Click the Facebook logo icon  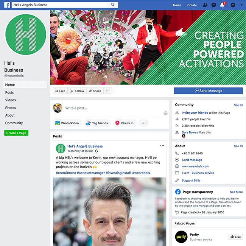coord(7,5)
